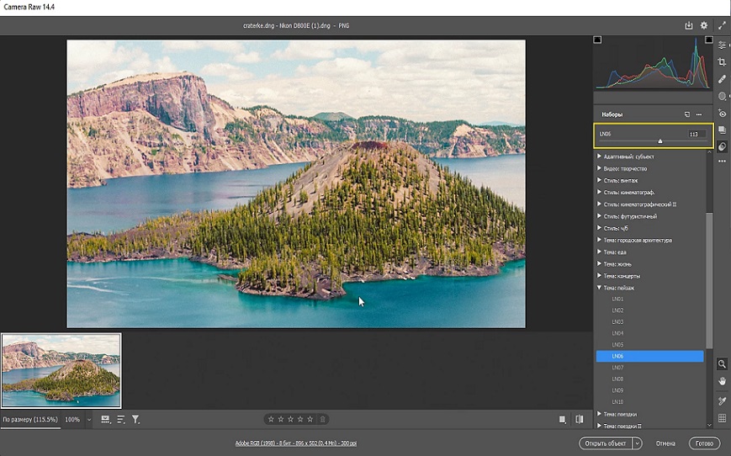Click the preset amount value field 113
The width and height of the screenshot is (731, 456).
point(697,135)
